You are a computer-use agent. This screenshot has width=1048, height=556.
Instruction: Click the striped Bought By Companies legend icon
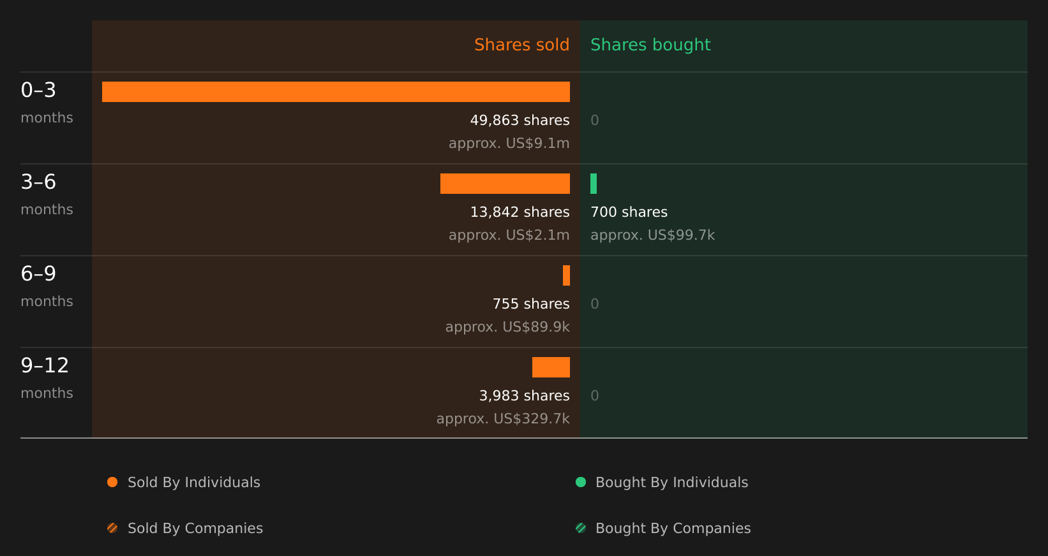pos(581,528)
